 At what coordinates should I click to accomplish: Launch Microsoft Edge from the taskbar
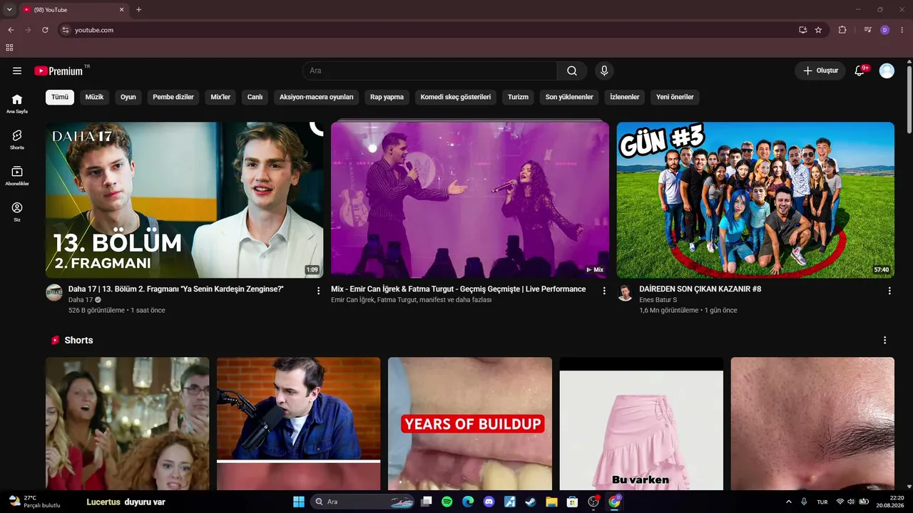(468, 502)
